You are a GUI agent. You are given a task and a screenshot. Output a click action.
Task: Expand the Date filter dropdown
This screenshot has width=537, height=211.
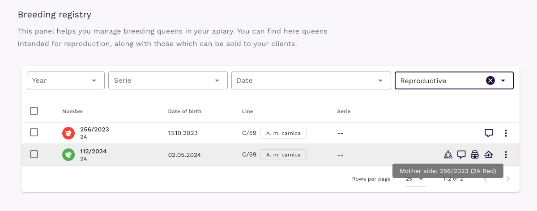(308, 80)
